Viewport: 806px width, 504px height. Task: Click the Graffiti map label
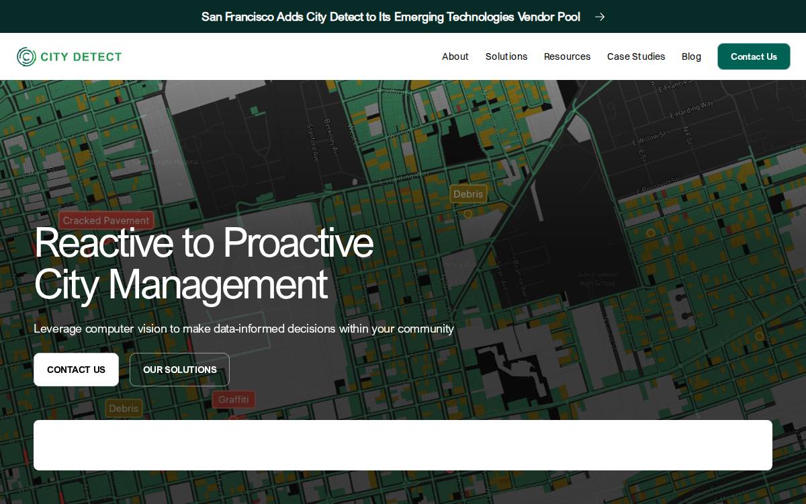[234, 399]
